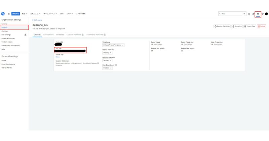Screen dimensions: 269x141
Task: Switch to the Releases tab
Action: 60,35
